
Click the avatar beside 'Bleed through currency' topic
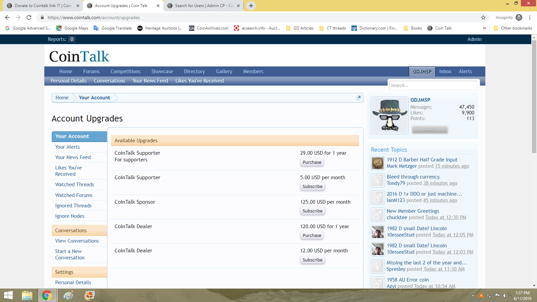(x=378, y=180)
